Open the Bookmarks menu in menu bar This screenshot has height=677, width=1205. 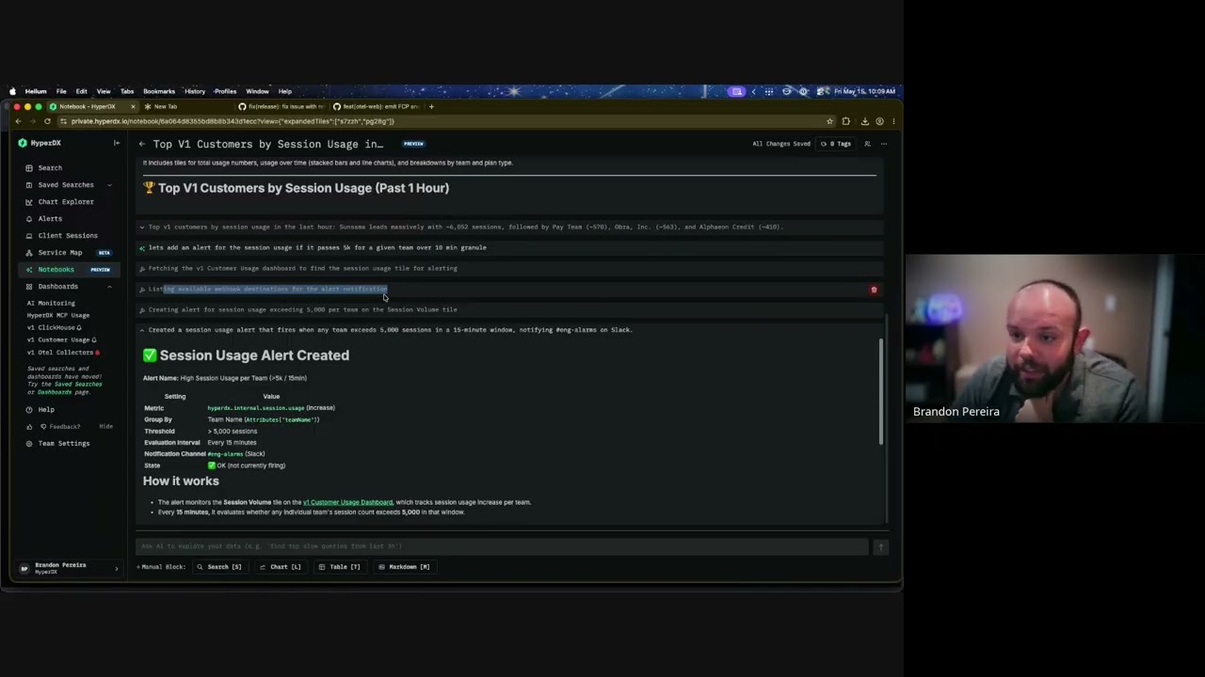click(159, 91)
